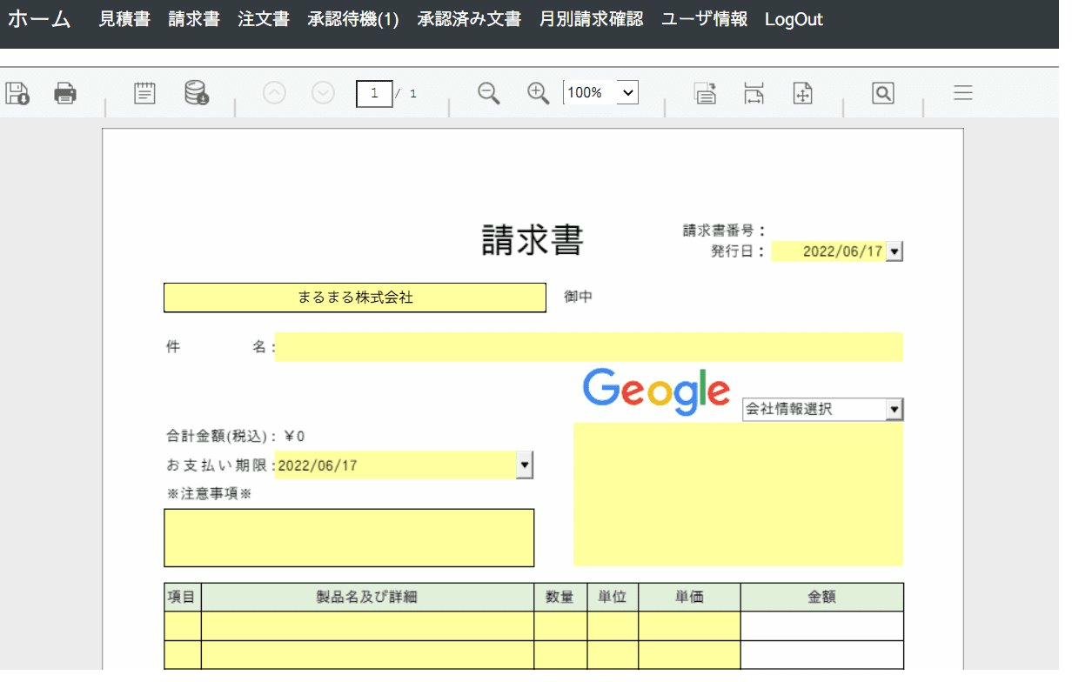Open the 承認待機(1) menu item

point(352,18)
